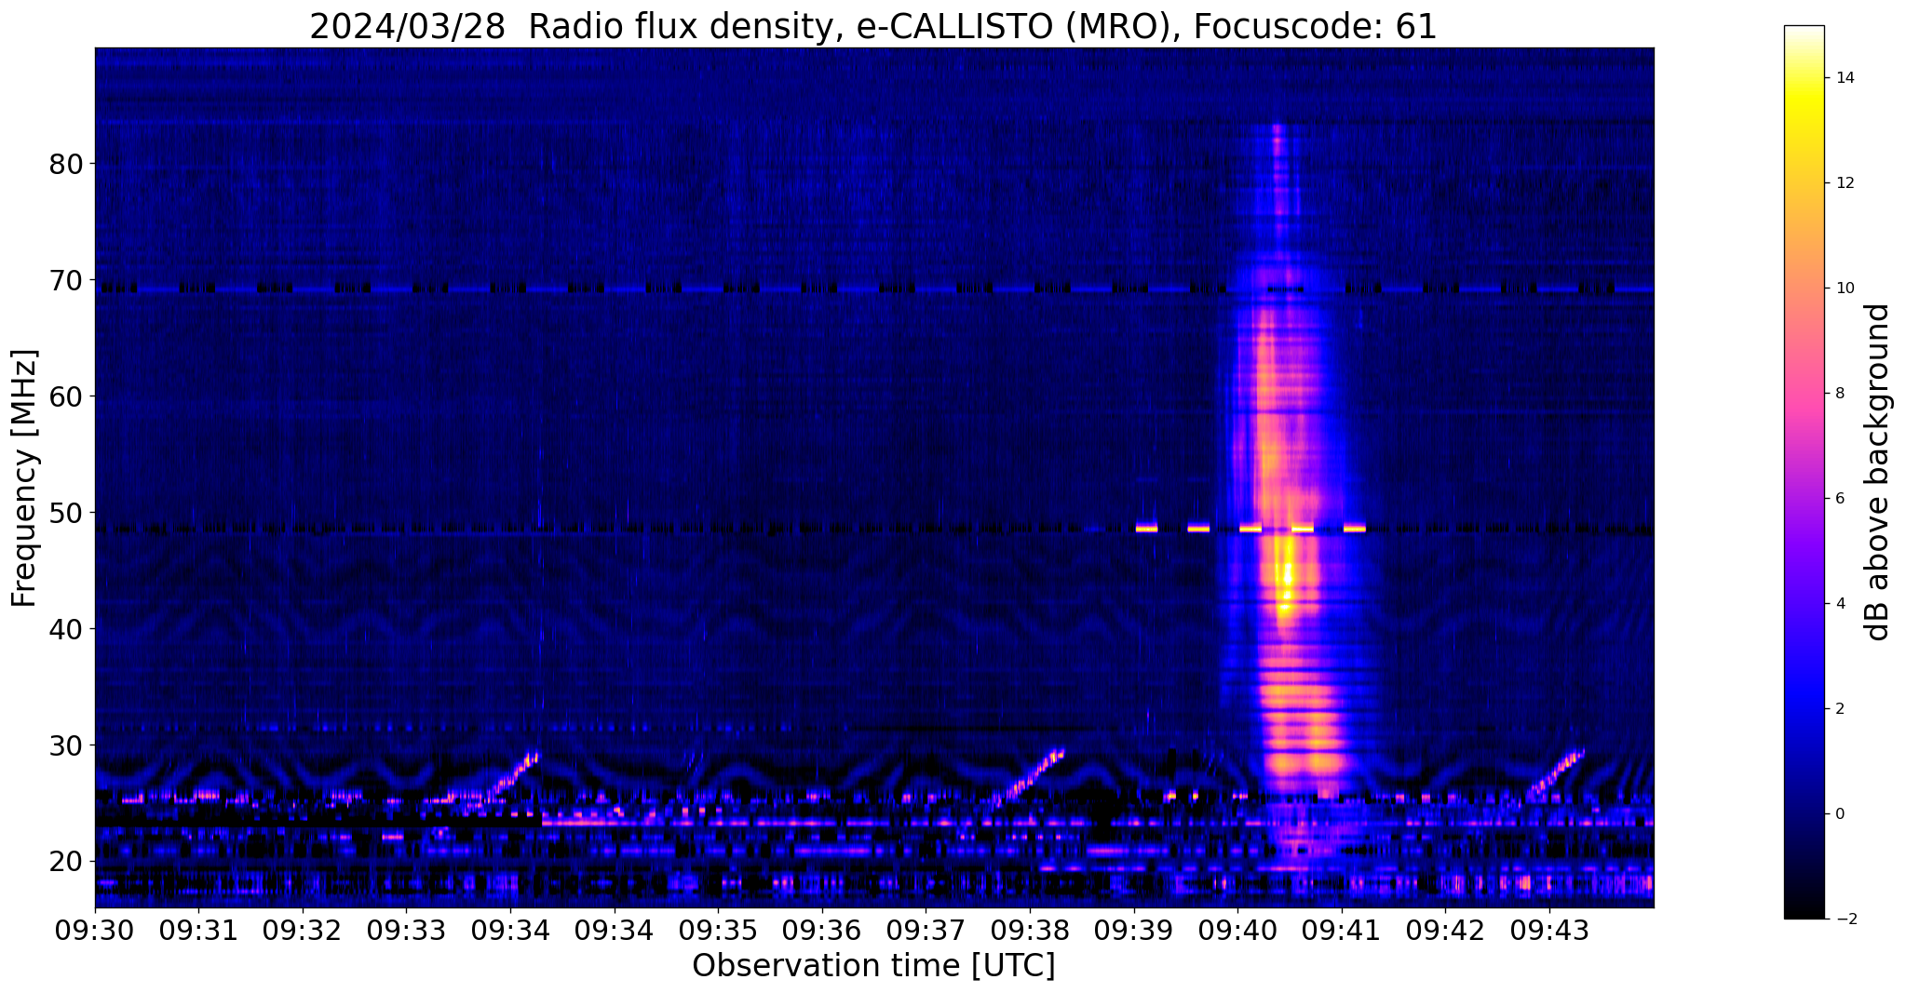Select the 09:43 time tick label
The height and width of the screenshot is (993, 1906).
tap(1549, 931)
